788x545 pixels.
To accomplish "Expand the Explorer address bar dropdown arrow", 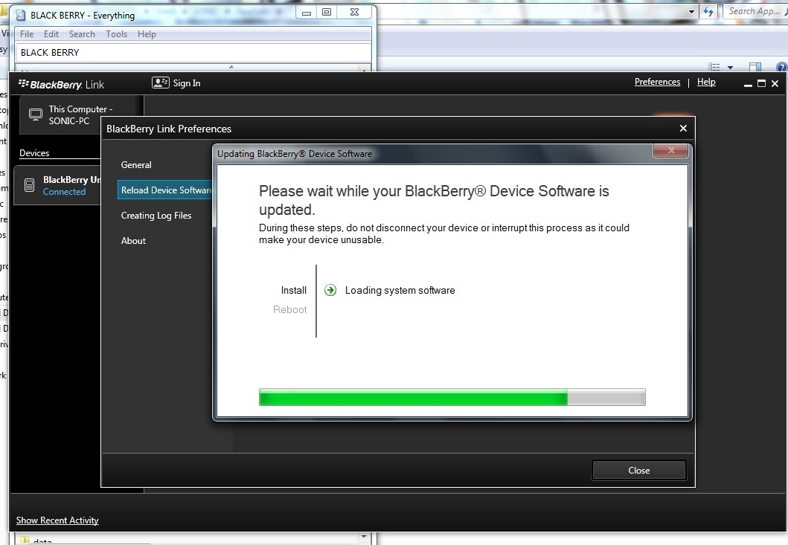I will pos(691,12).
